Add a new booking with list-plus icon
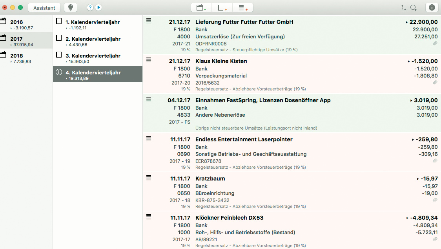Viewport: 441px width, 249px height. [243, 7]
